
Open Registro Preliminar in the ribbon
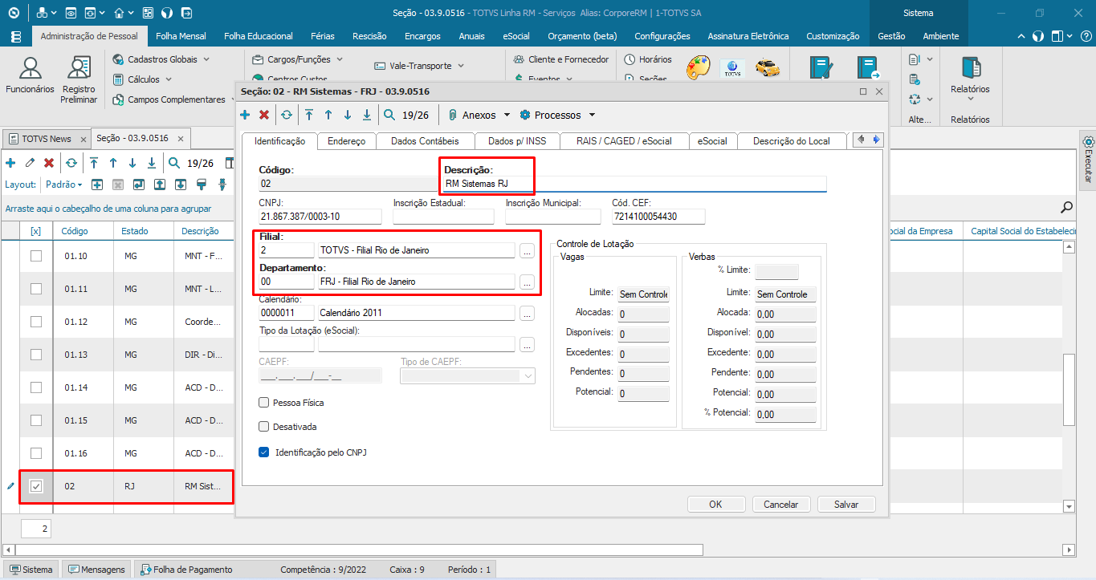click(79, 79)
